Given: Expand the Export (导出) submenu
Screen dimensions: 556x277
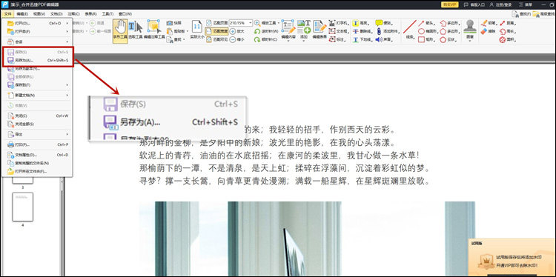Looking at the screenshot, I should (x=37, y=134).
